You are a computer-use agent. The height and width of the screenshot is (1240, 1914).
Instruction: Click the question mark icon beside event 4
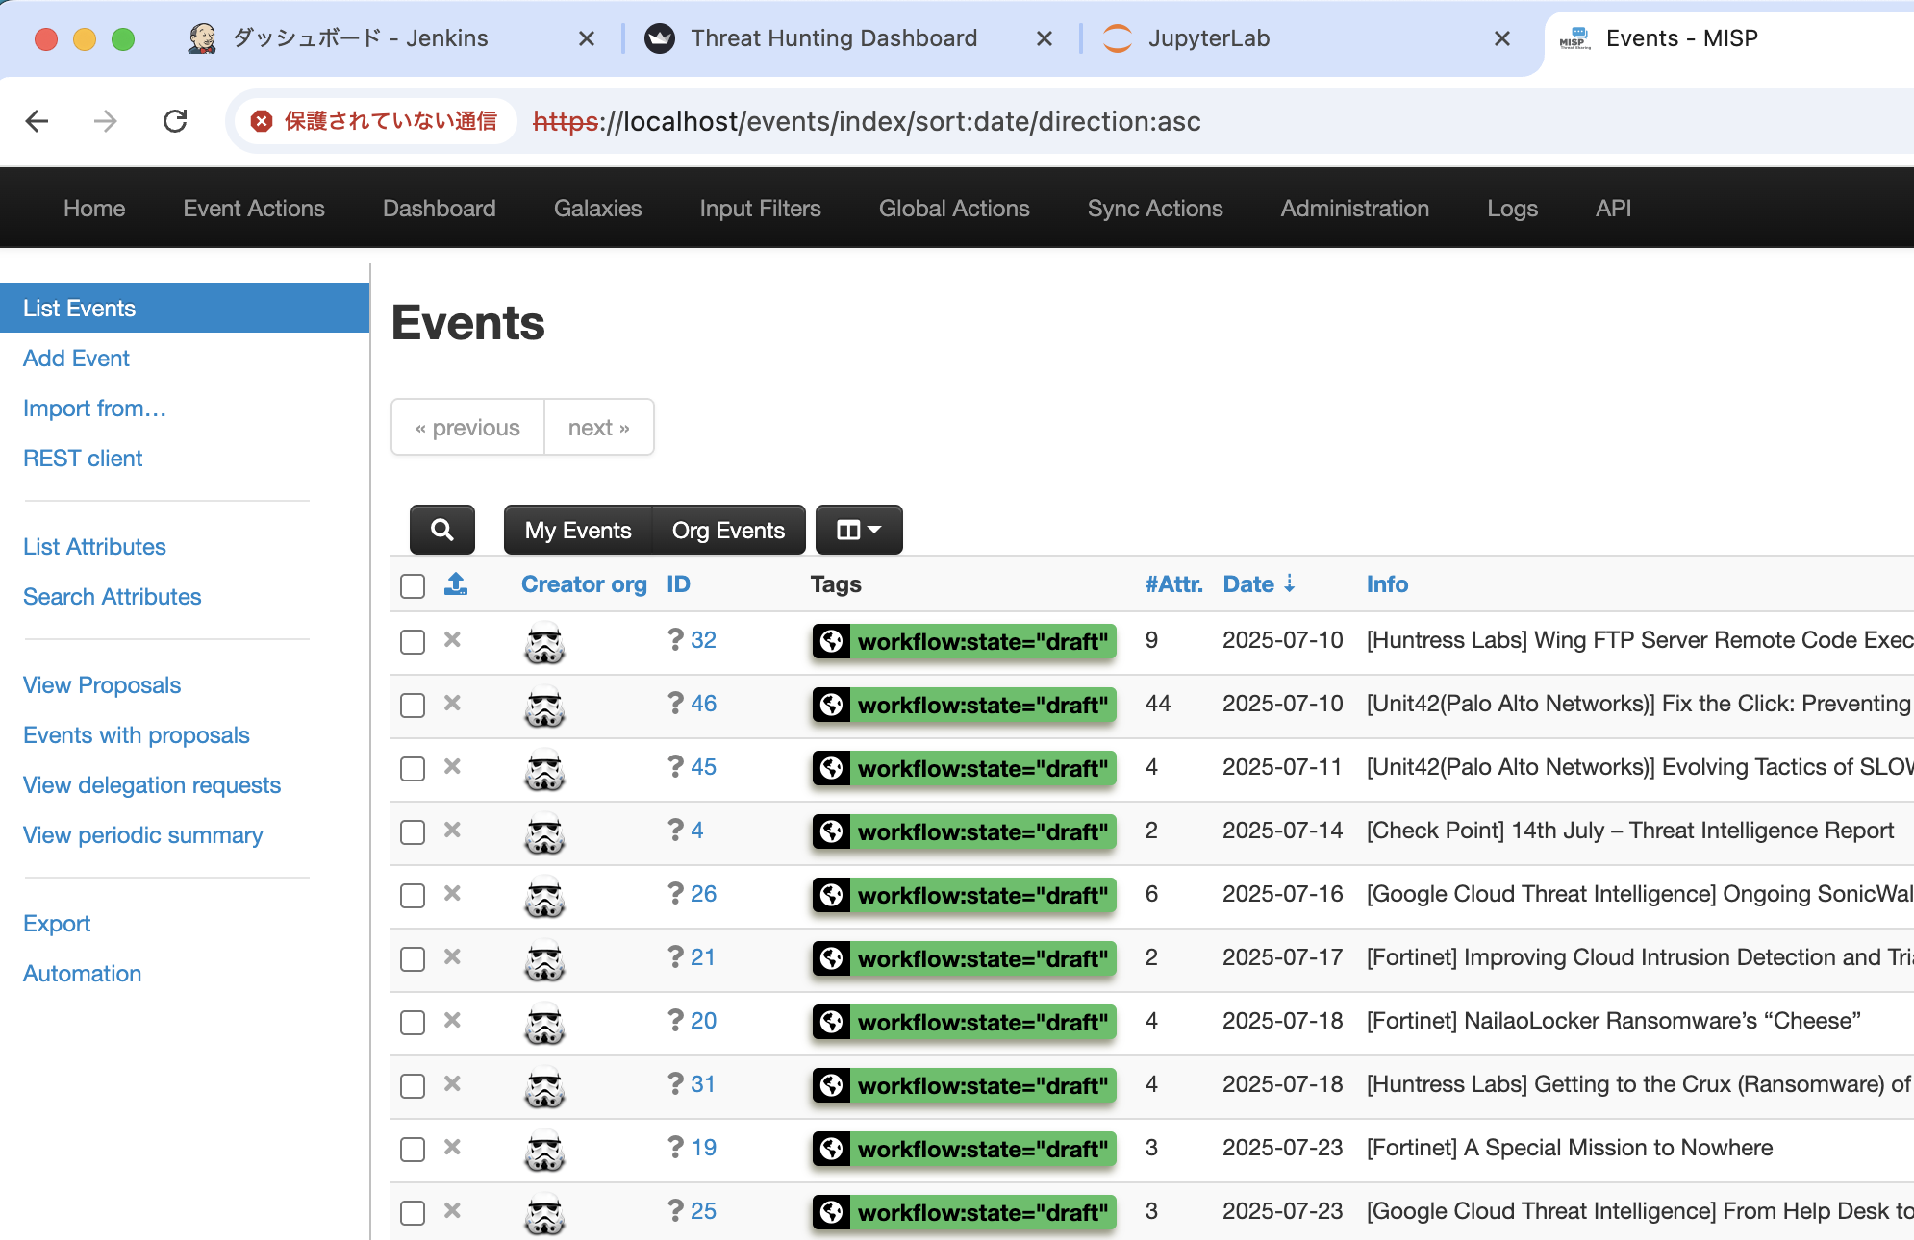[676, 831]
